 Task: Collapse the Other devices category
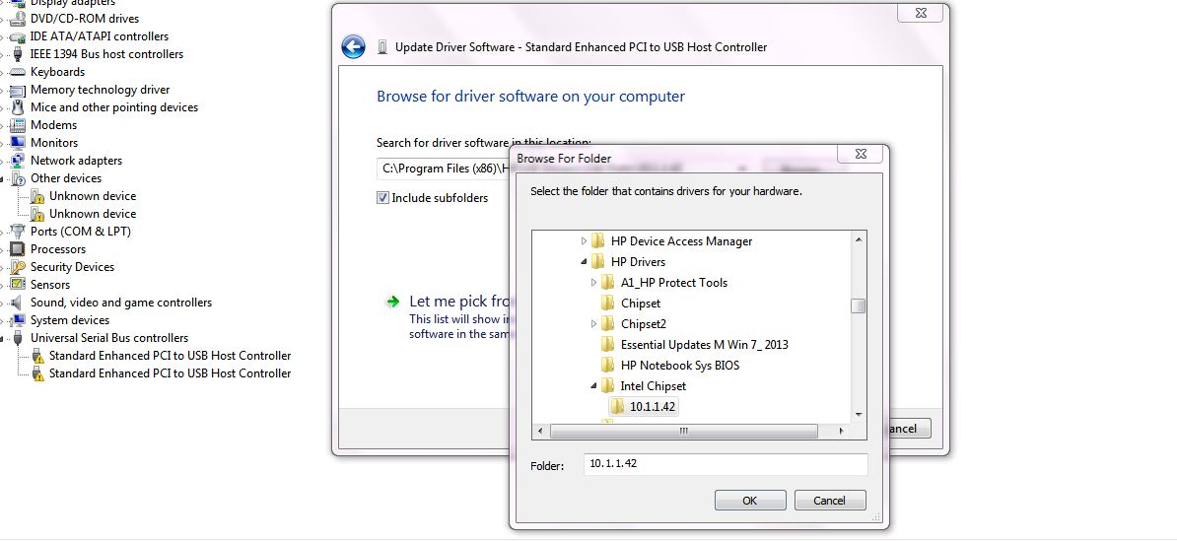(2, 178)
